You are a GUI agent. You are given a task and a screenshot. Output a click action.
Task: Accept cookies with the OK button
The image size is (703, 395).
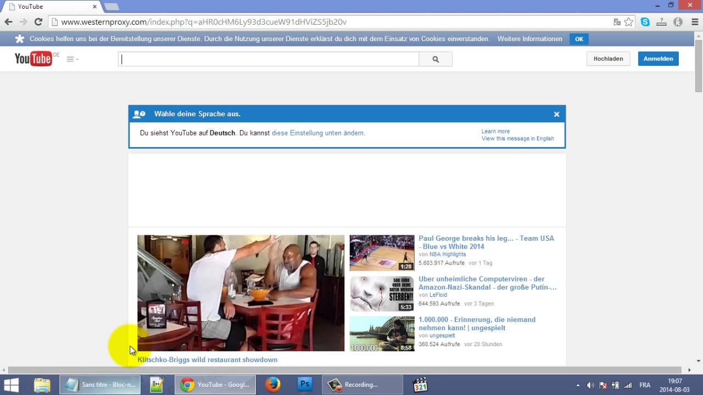tap(579, 39)
